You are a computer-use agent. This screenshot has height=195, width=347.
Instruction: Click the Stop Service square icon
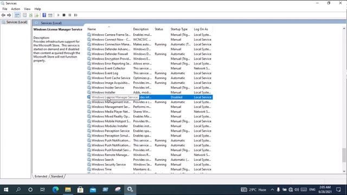coord(64,15)
